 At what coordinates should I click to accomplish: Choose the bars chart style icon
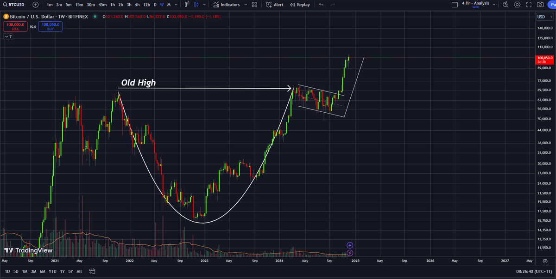(187, 5)
